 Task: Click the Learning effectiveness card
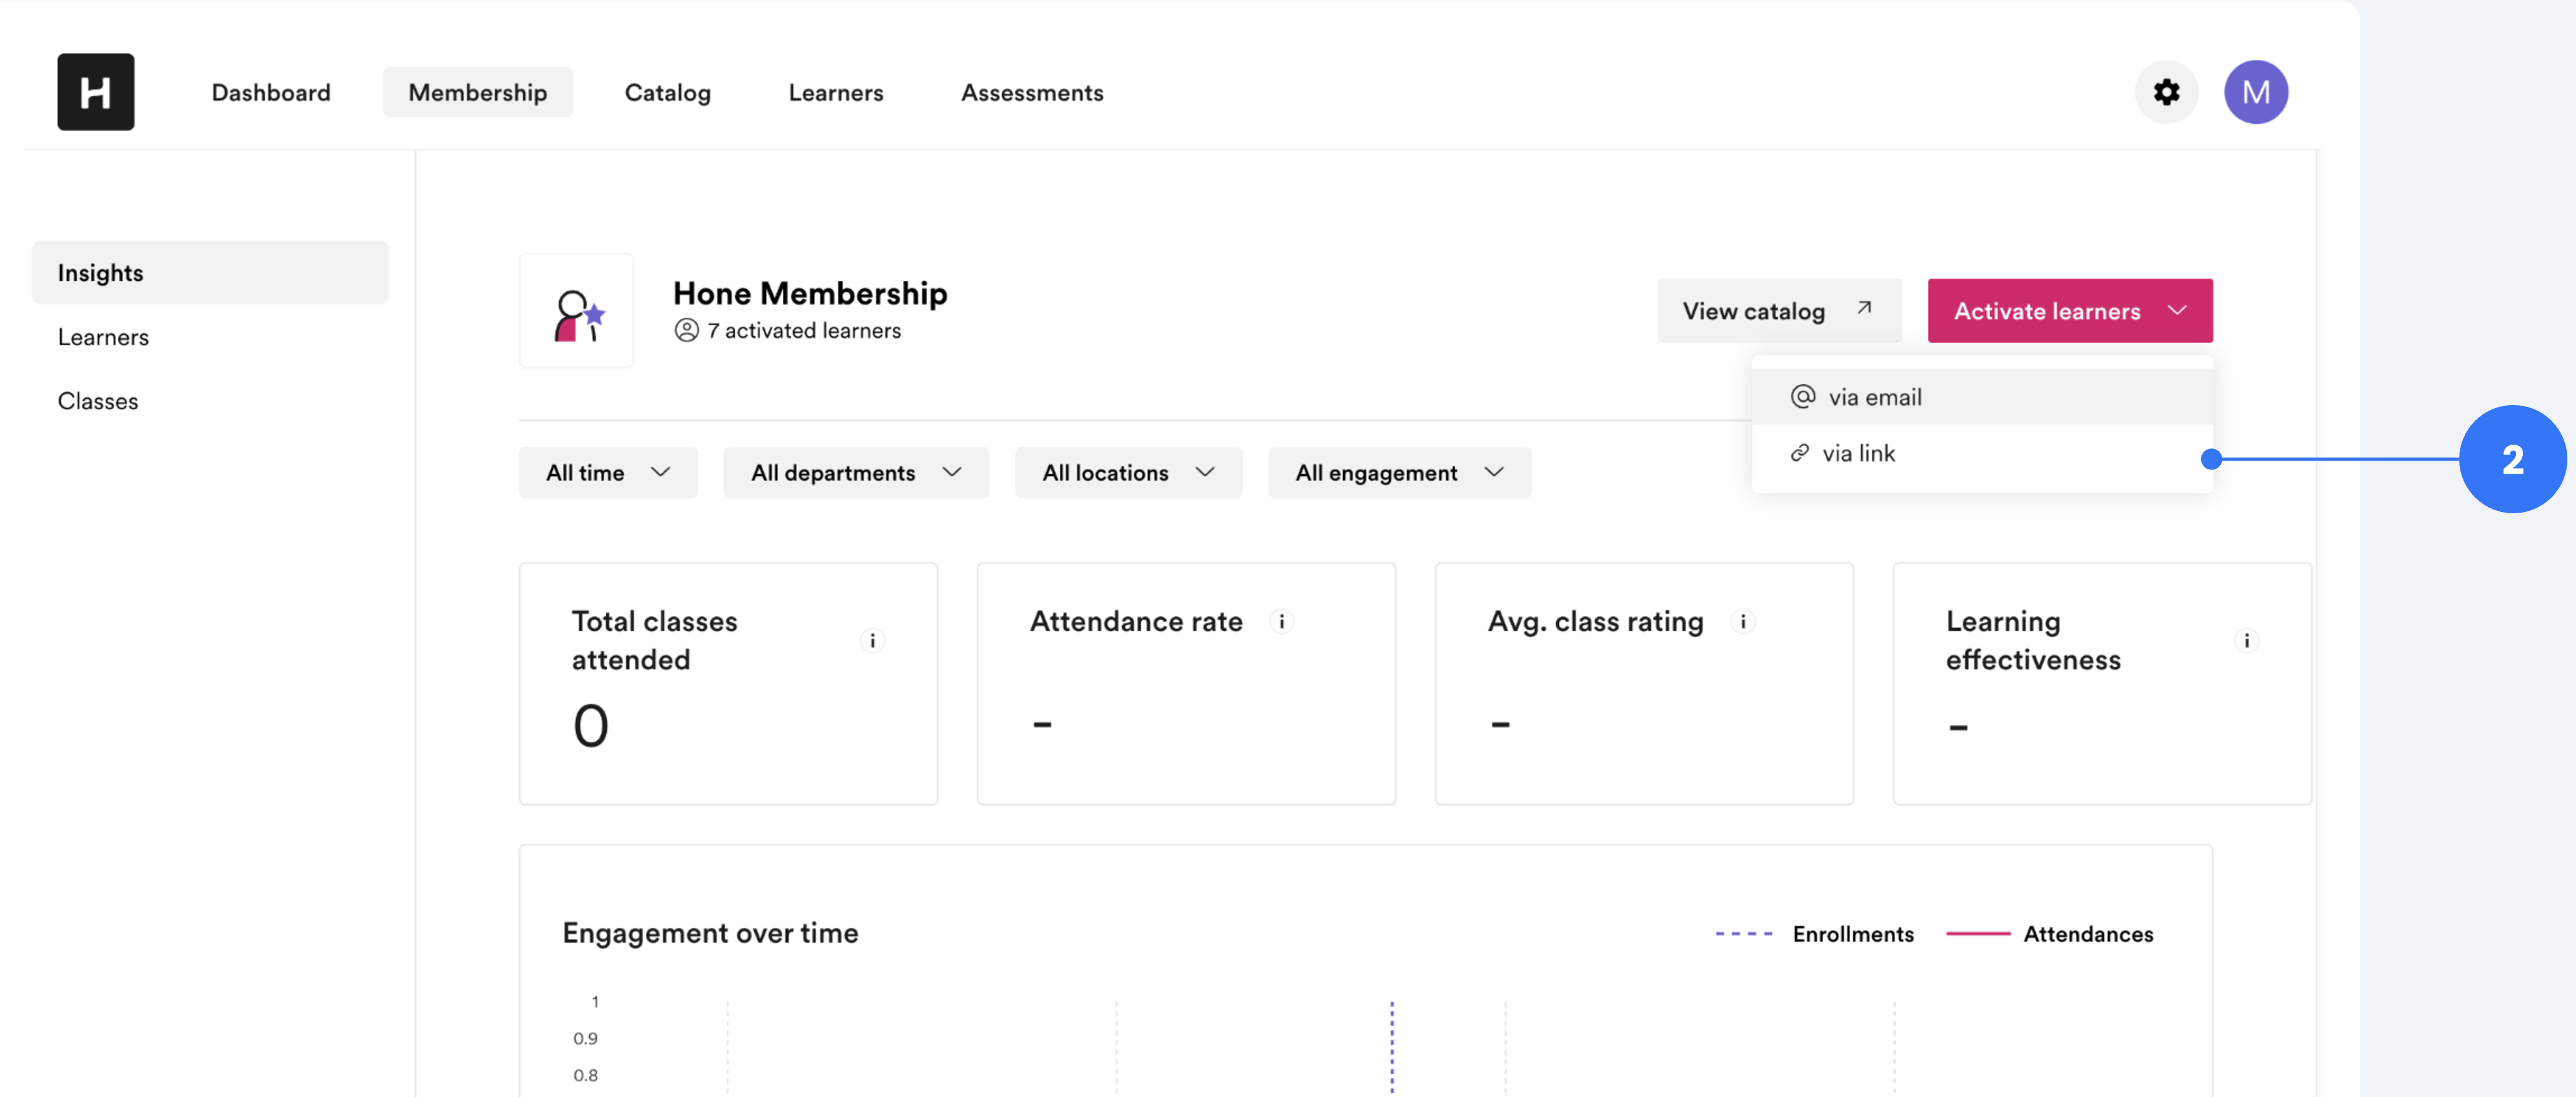[x=2102, y=684]
